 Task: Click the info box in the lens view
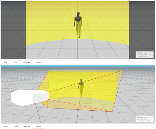144,55
